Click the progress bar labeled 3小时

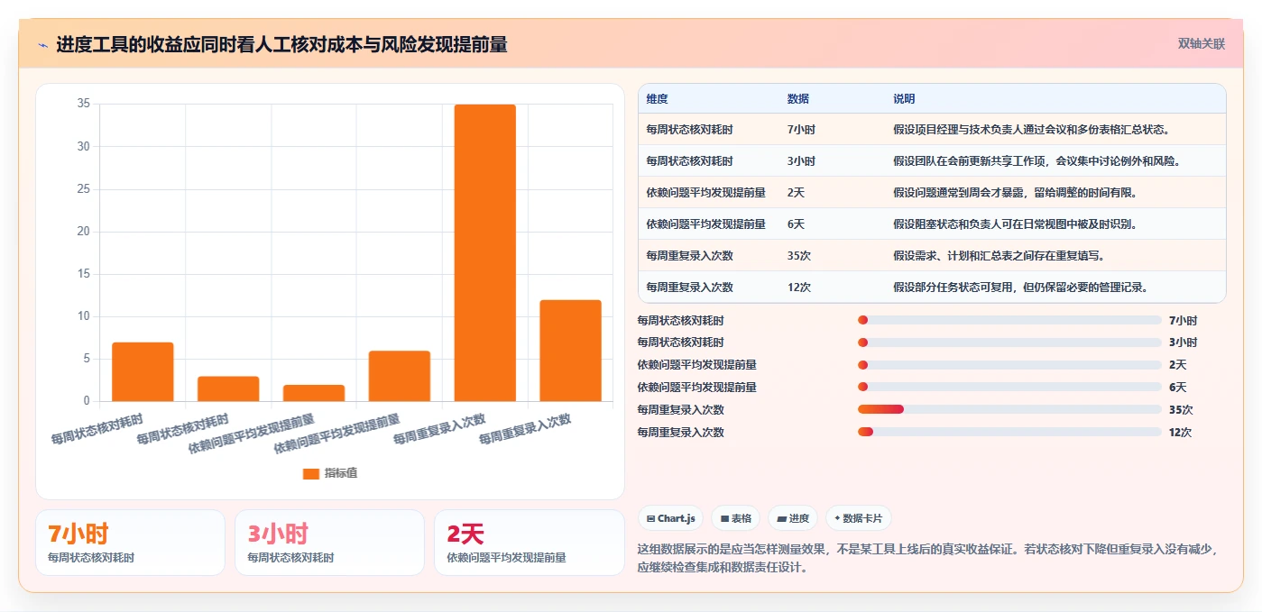pyautogui.click(x=1009, y=343)
